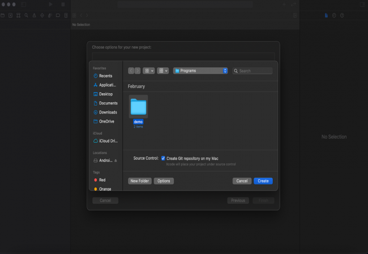Screen dimensions: 368x254
Task: Click 'No Selection' in the inspector panel
Action: point(334,137)
